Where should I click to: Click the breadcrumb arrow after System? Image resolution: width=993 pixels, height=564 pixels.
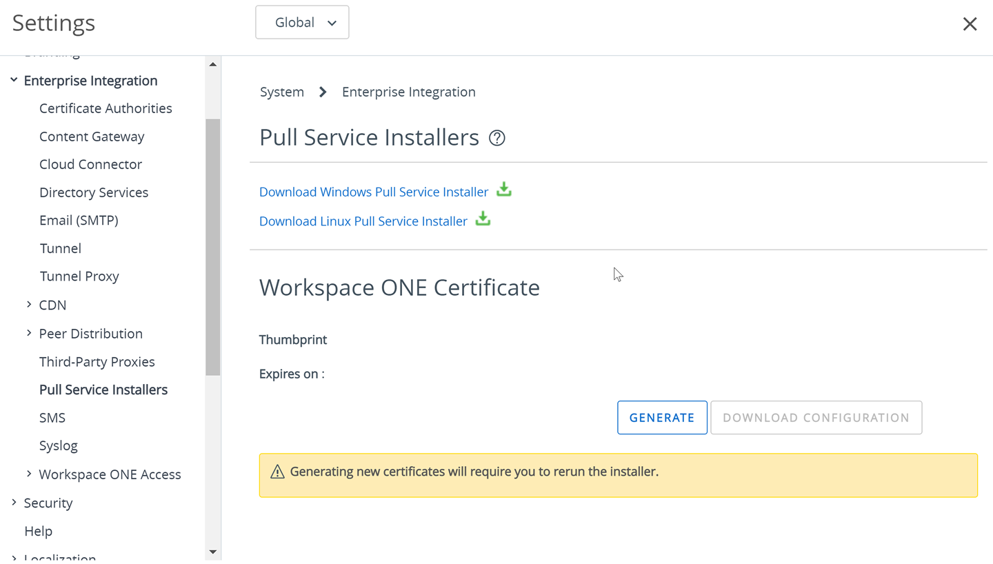(x=323, y=92)
